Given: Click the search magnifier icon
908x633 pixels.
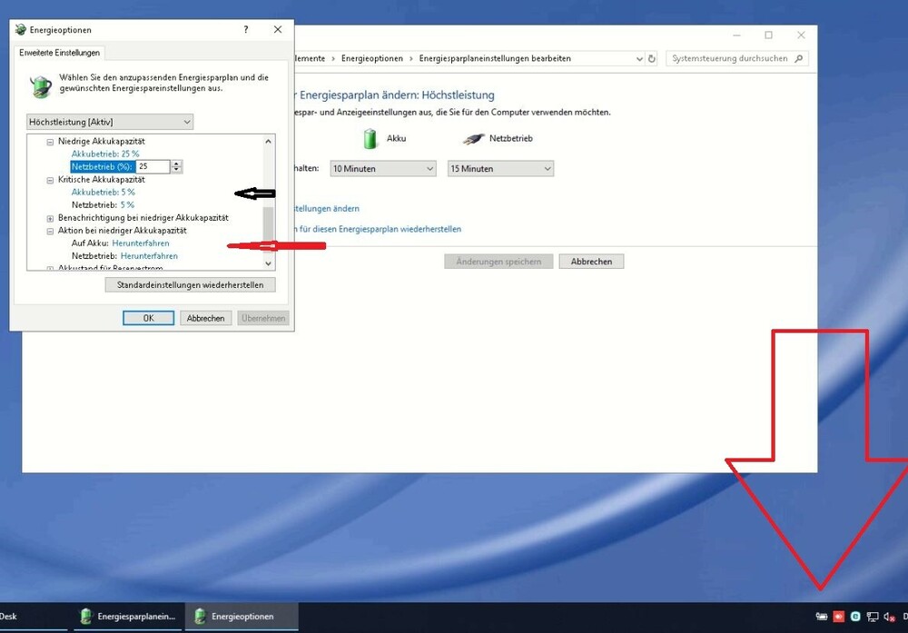Looking at the screenshot, I should click(x=798, y=58).
